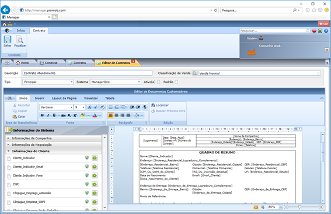Choose the text highlight color

click(x=83, y=115)
